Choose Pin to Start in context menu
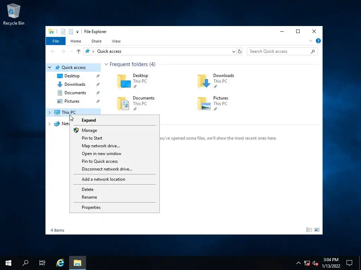Image resolution: width=361 pixels, height=270 pixels. pos(115,138)
